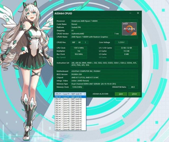Viewport: 169px width, 142px height.
Task: Click the L2 Cache value 512 KB
Action: point(126,51)
